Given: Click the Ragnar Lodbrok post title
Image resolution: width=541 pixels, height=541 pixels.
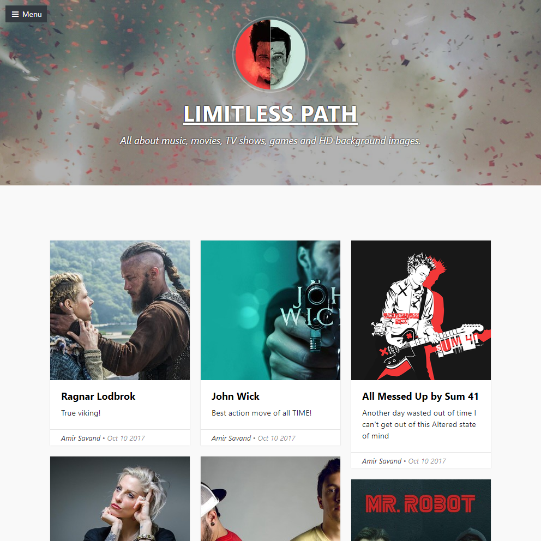Looking at the screenshot, I should 98,396.
